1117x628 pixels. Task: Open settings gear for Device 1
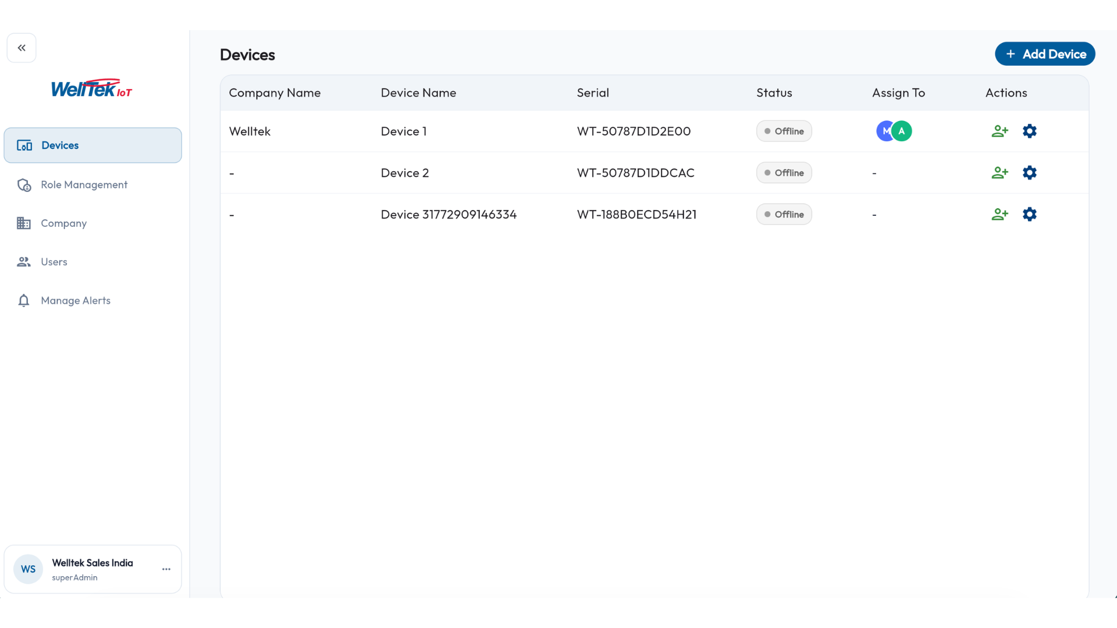[x=1030, y=131]
